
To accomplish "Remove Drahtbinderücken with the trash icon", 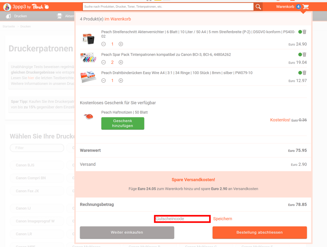I will [x=304, y=73].
